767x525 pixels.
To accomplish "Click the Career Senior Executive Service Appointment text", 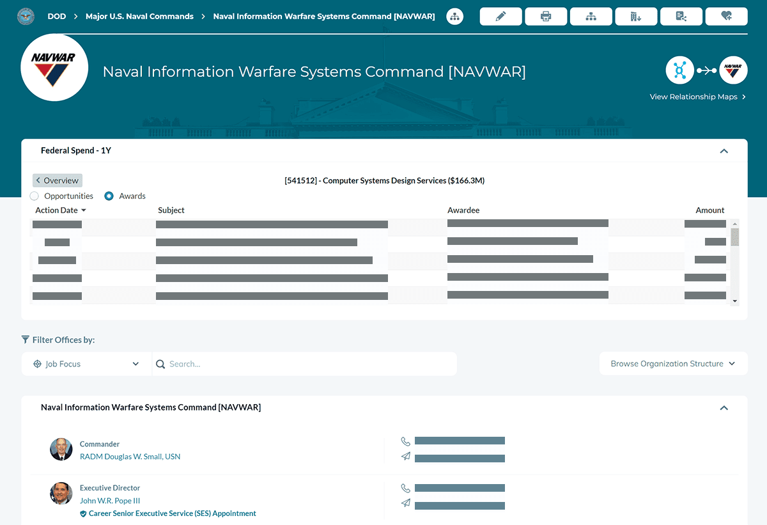I will [x=173, y=513].
